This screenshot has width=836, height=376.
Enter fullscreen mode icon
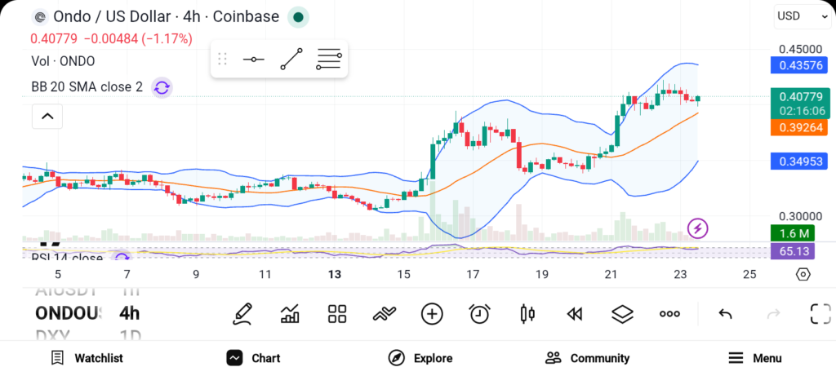820,314
